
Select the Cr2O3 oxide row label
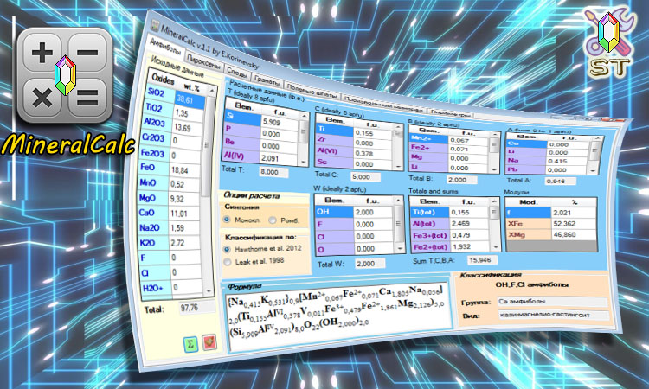pyautogui.click(x=154, y=137)
